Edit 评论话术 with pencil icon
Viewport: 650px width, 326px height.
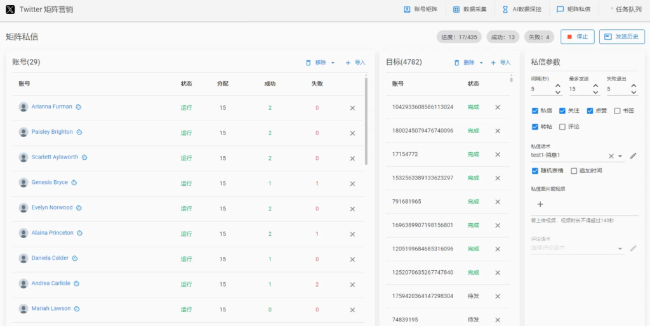(633, 248)
